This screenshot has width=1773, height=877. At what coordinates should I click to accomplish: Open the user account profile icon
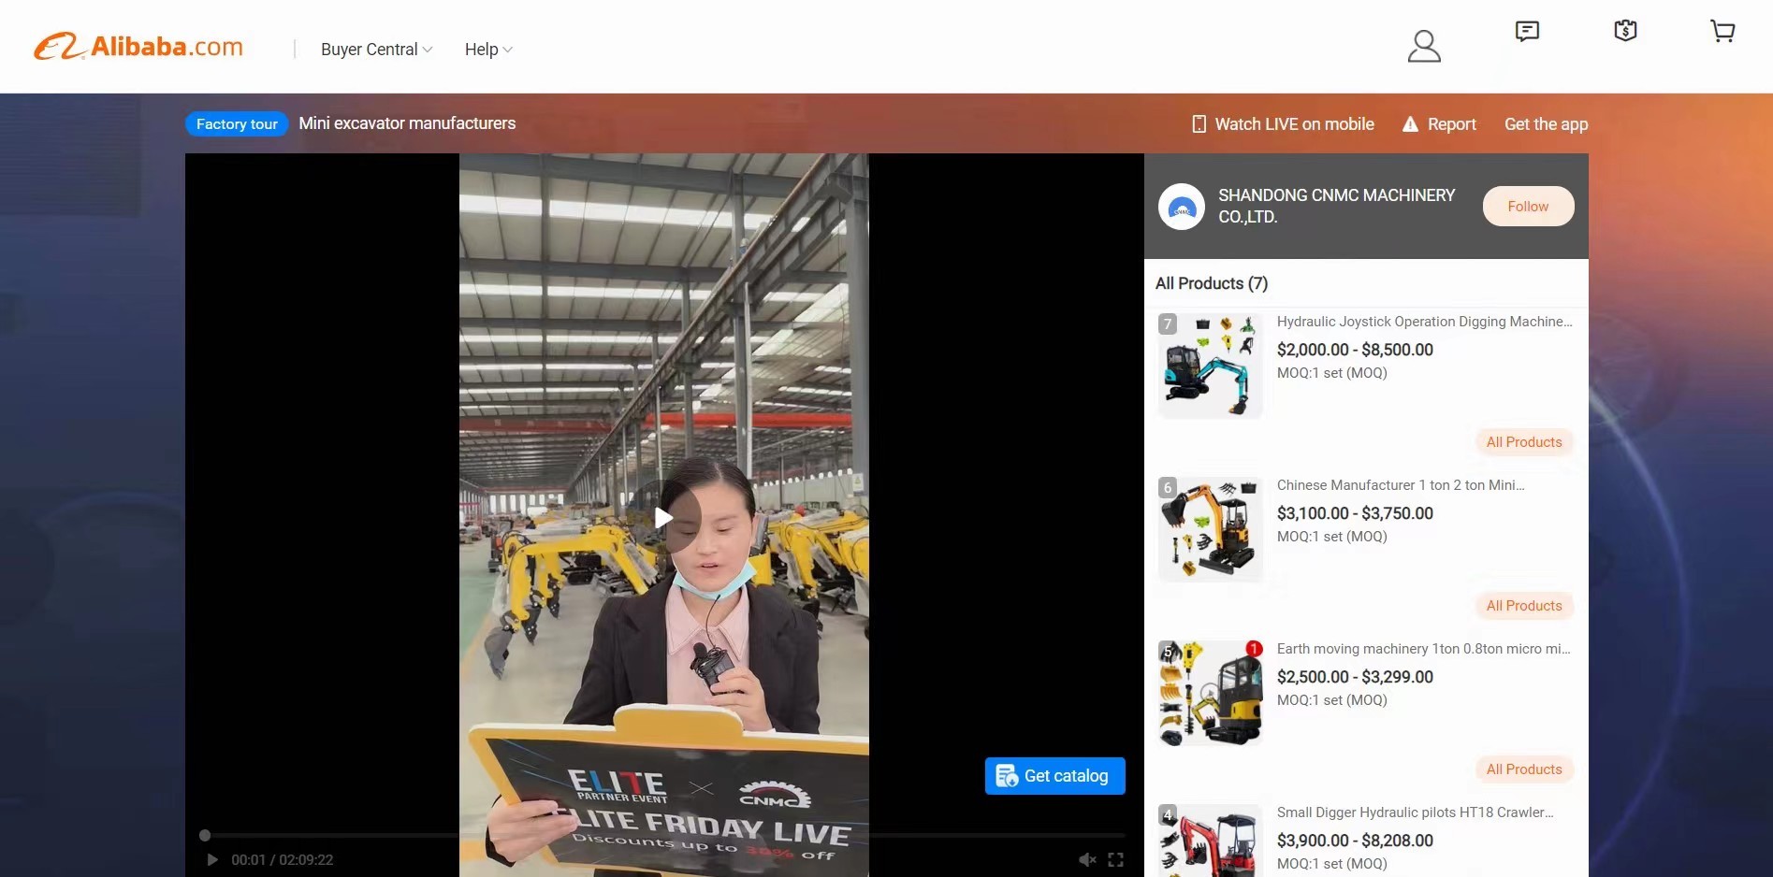click(1424, 46)
